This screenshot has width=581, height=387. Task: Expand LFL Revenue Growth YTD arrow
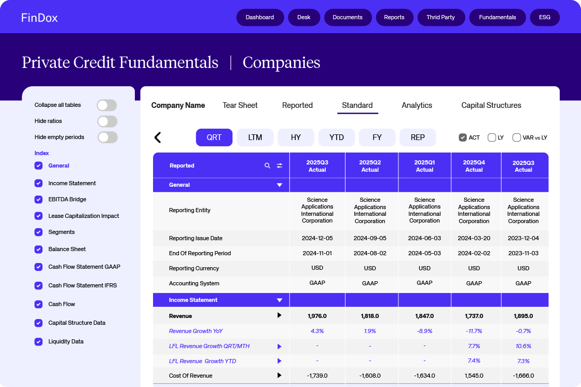click(279, 361)
